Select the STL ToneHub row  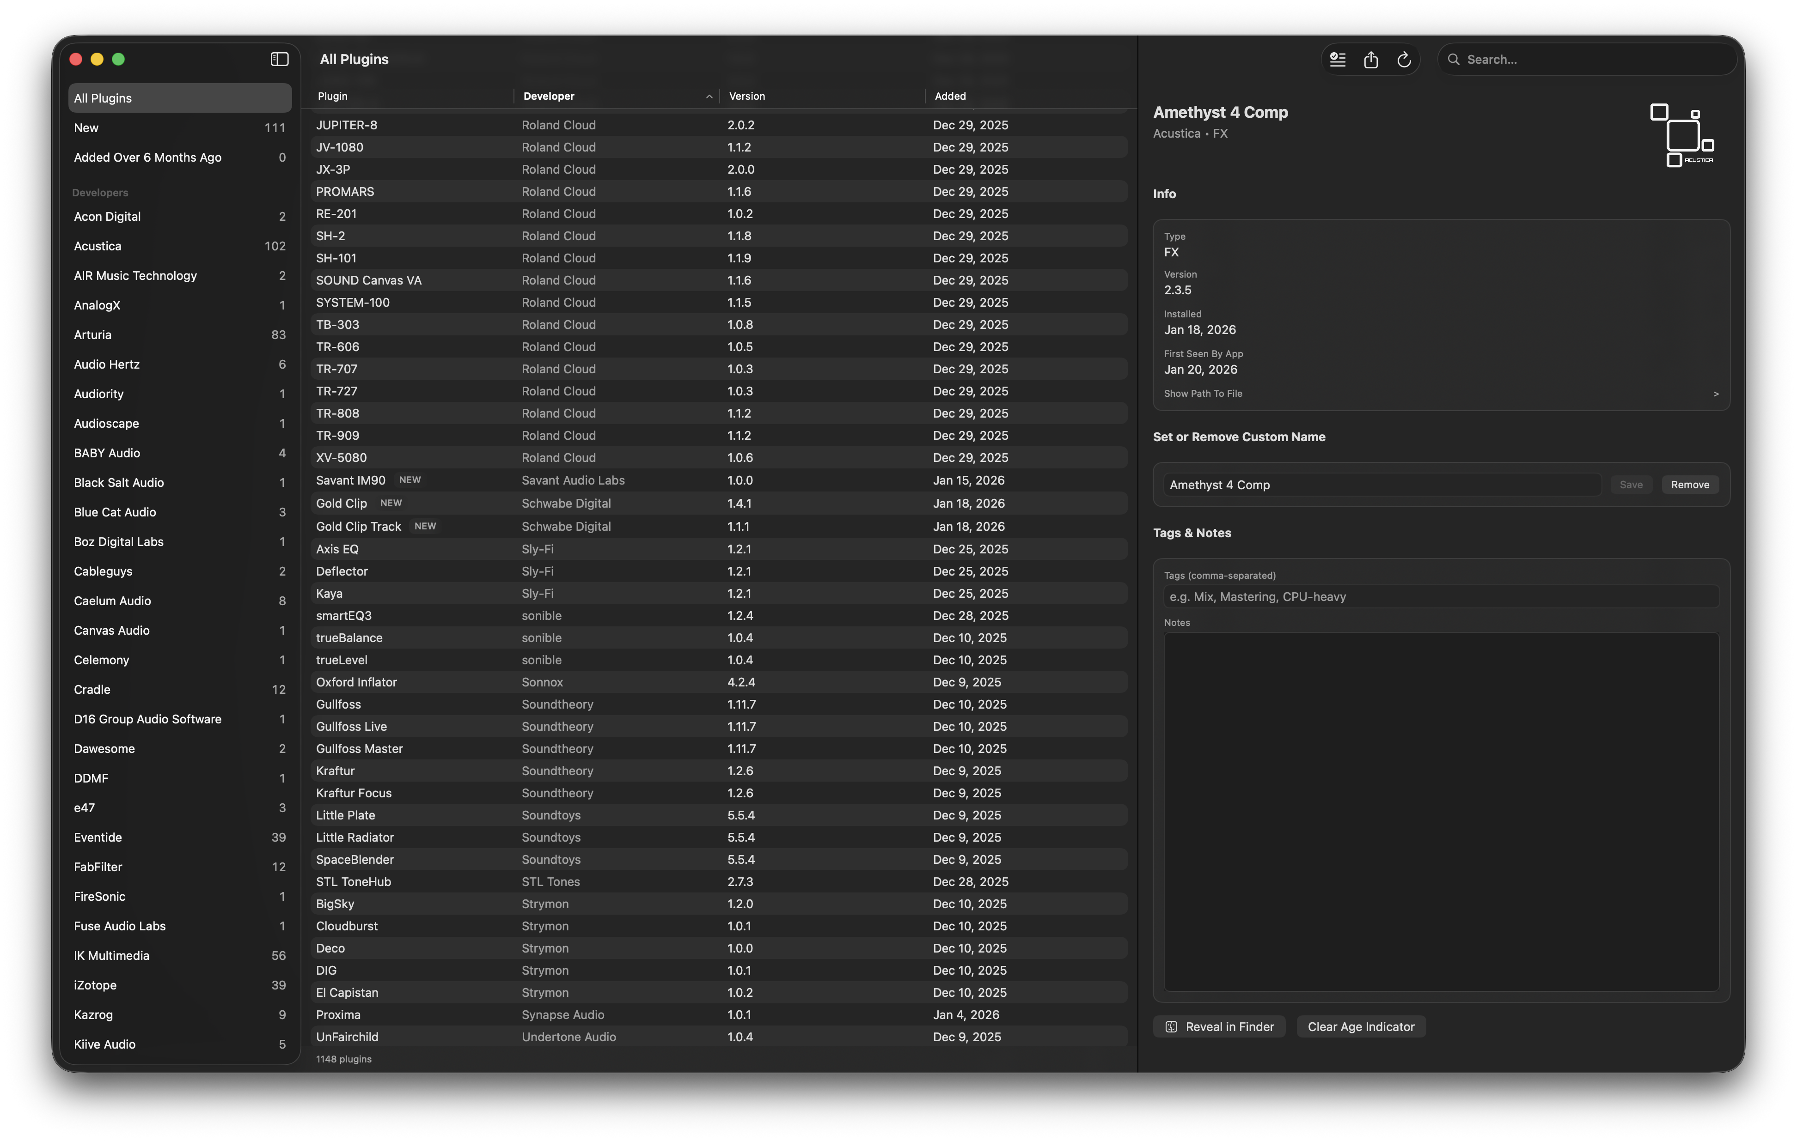(719, 881)
